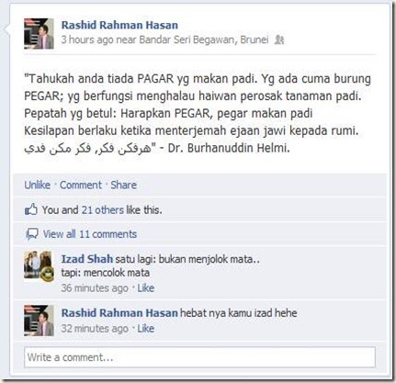Open the 21 others likes list

click(x=103, y=210)
